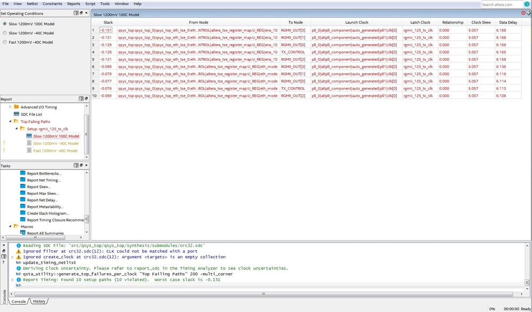532x312 pixels.
Task: Float the Report panel
Action: 86,98
